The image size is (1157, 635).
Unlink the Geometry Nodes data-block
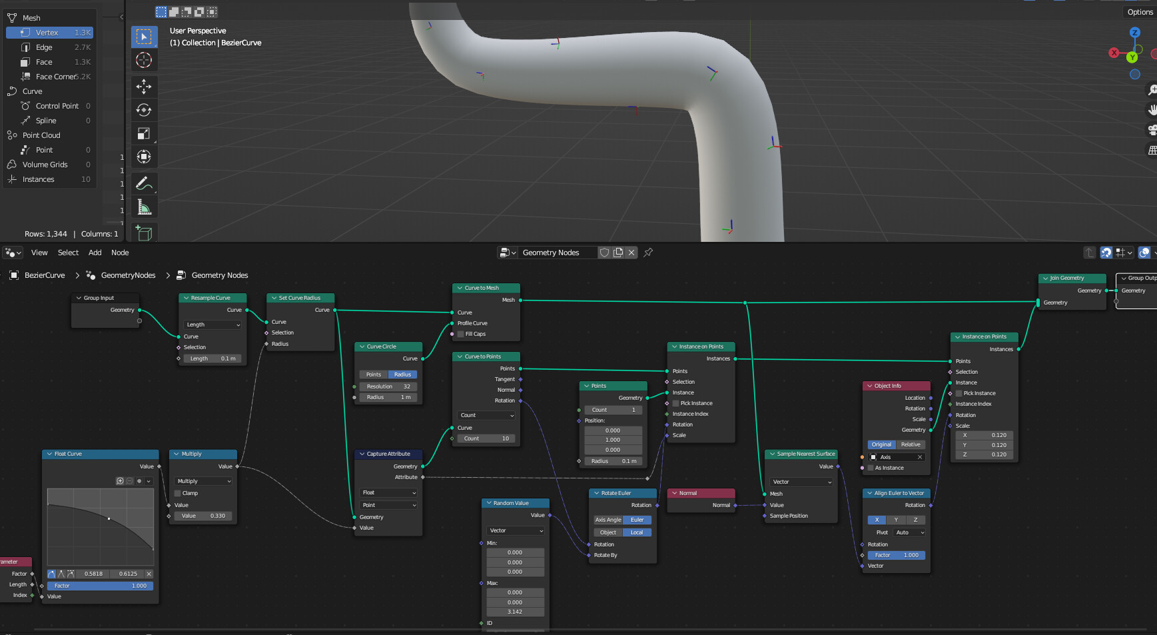631,253
